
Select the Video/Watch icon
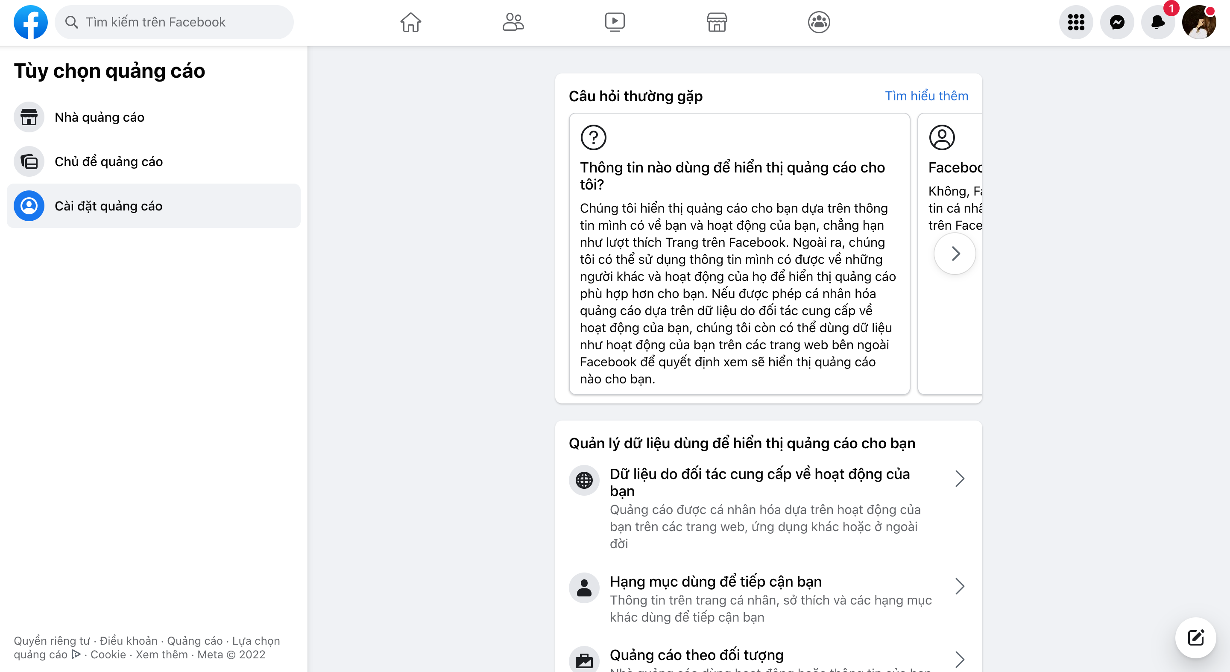[x=614, y=21]
